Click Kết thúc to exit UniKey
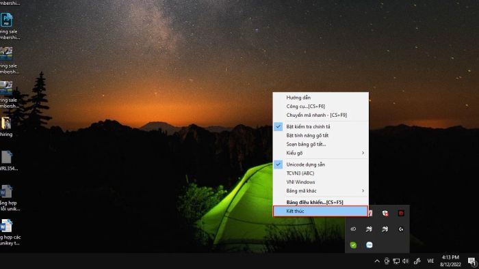This screenshot has height=269, width=479. 320,211
